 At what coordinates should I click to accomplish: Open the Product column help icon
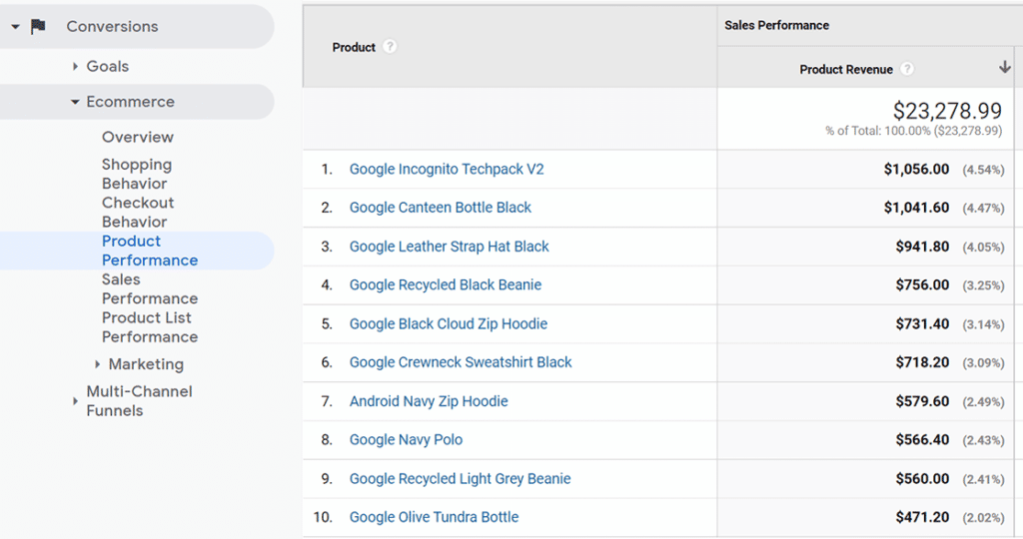[390, 46]
